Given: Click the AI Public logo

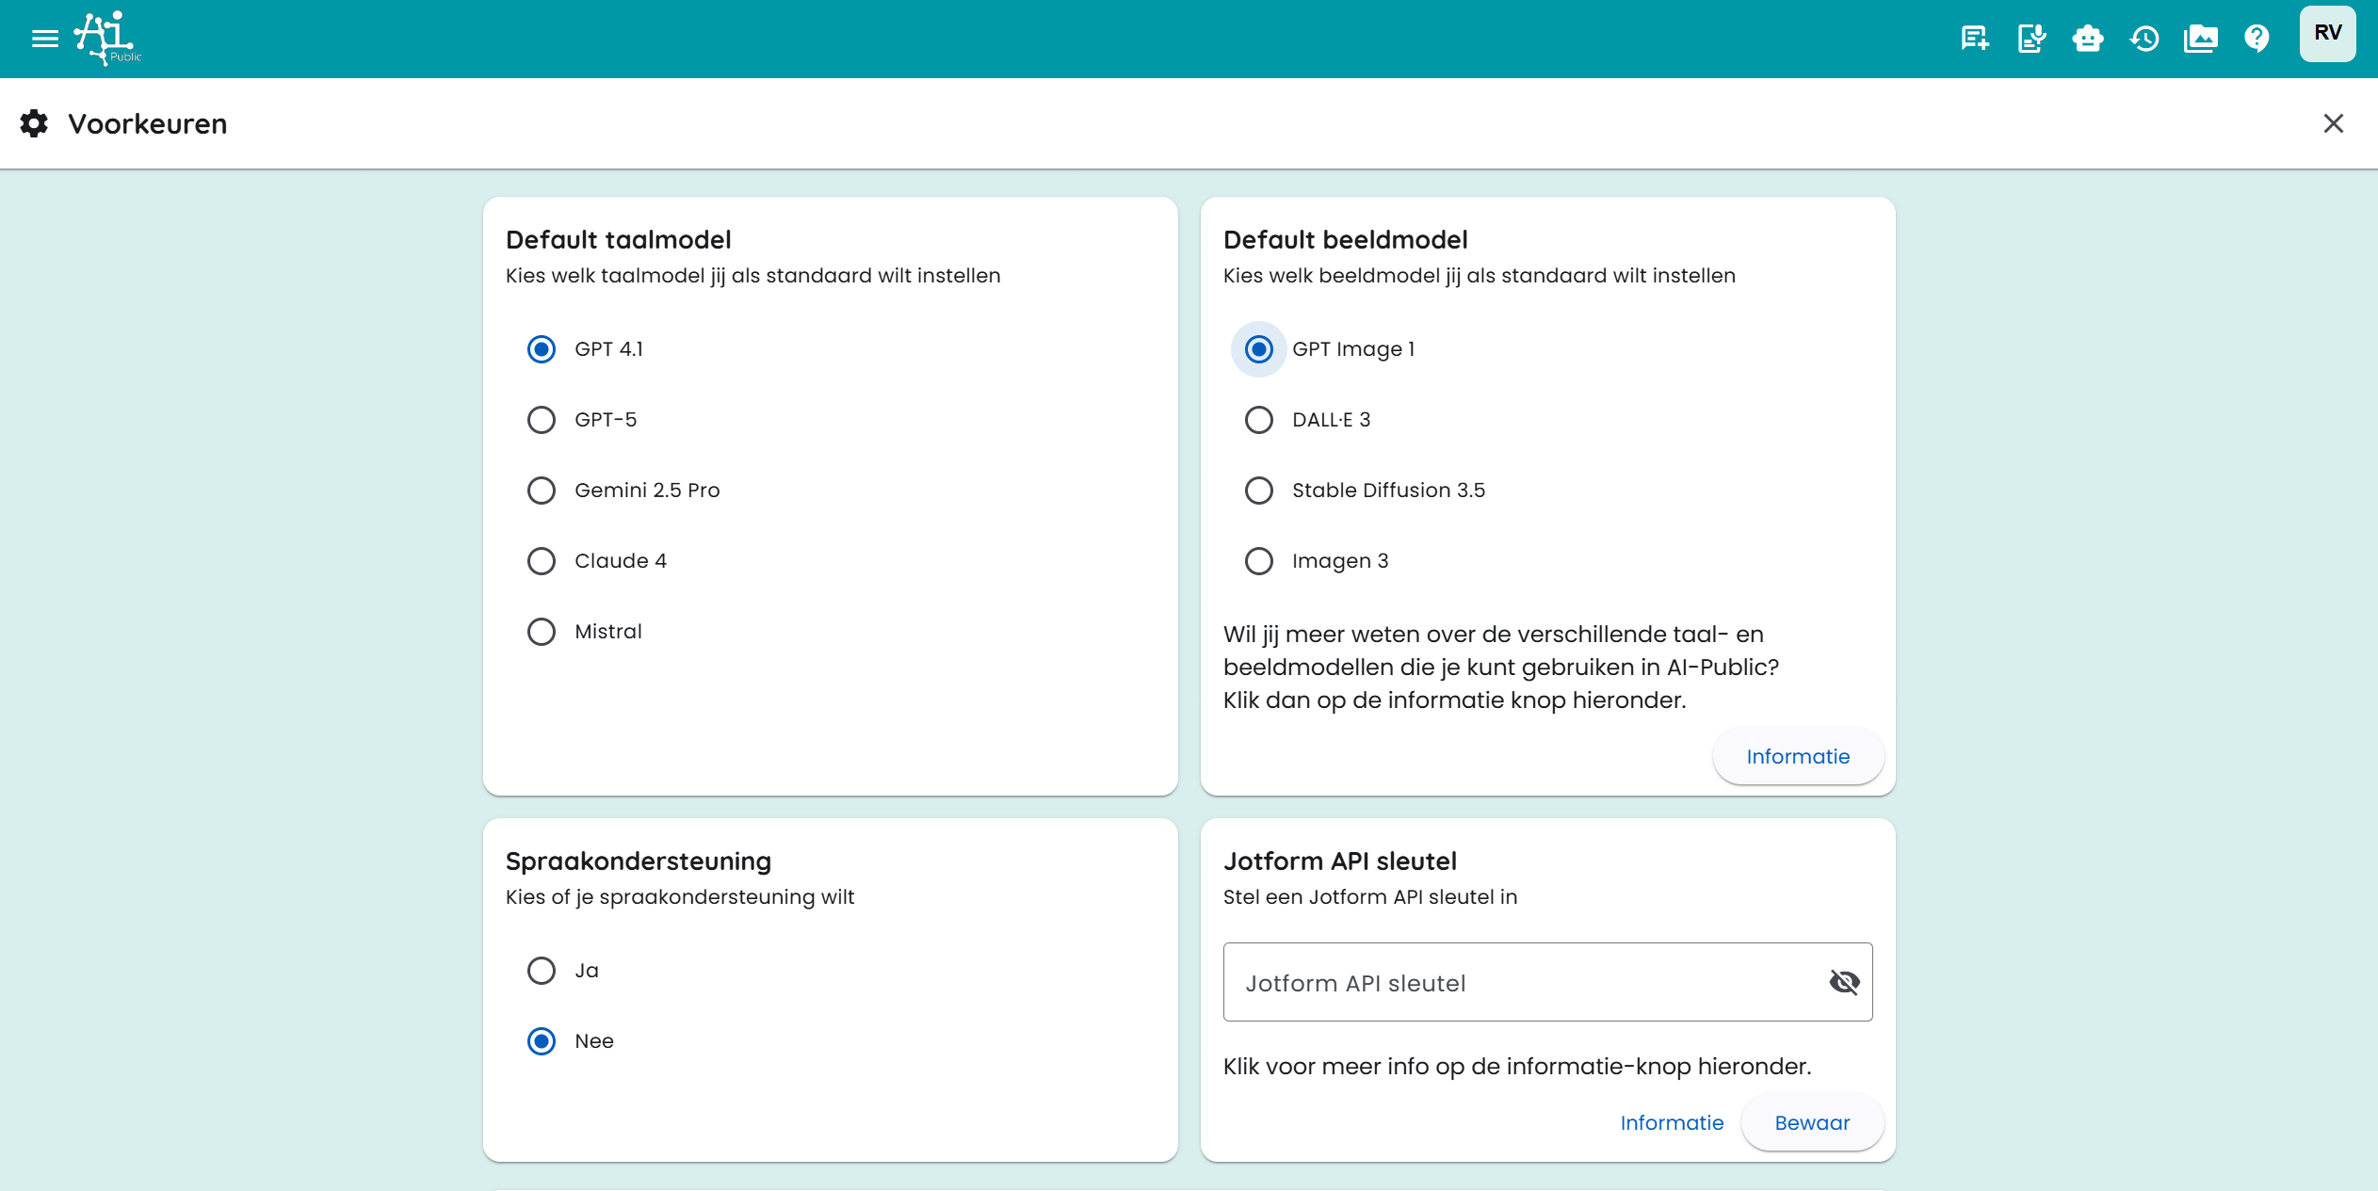Looking at the screenshot, I should [107, 39].
